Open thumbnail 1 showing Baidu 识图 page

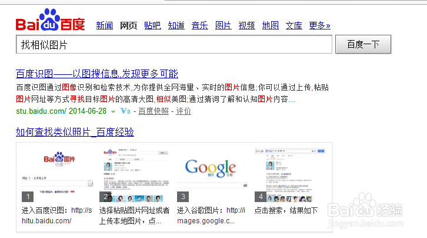pyautogui.click(x=57, y=174)
